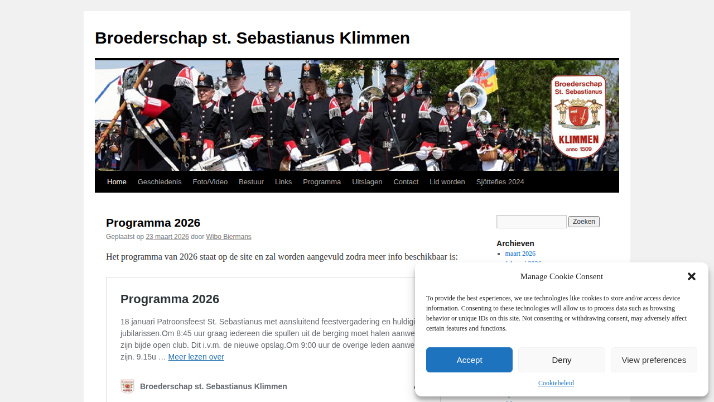
Task: Click Meer lezen over to read more
Action: [x=196, y=356]
